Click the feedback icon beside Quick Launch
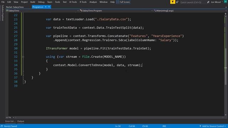The height and width of the screenshot is (128, 228). pyautogui.click(x=177, y=2)
